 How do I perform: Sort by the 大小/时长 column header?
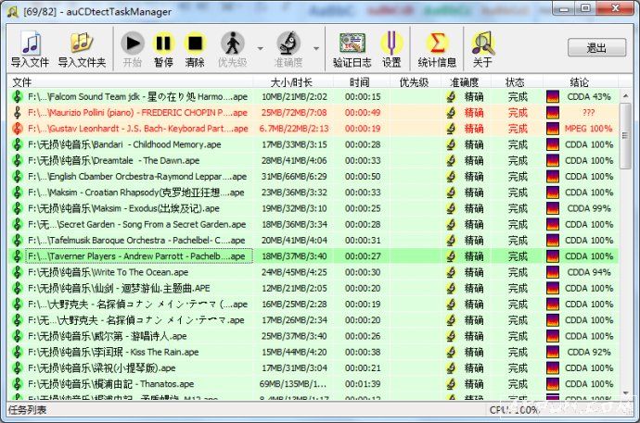pyautogui.click(x=293, y=81)
